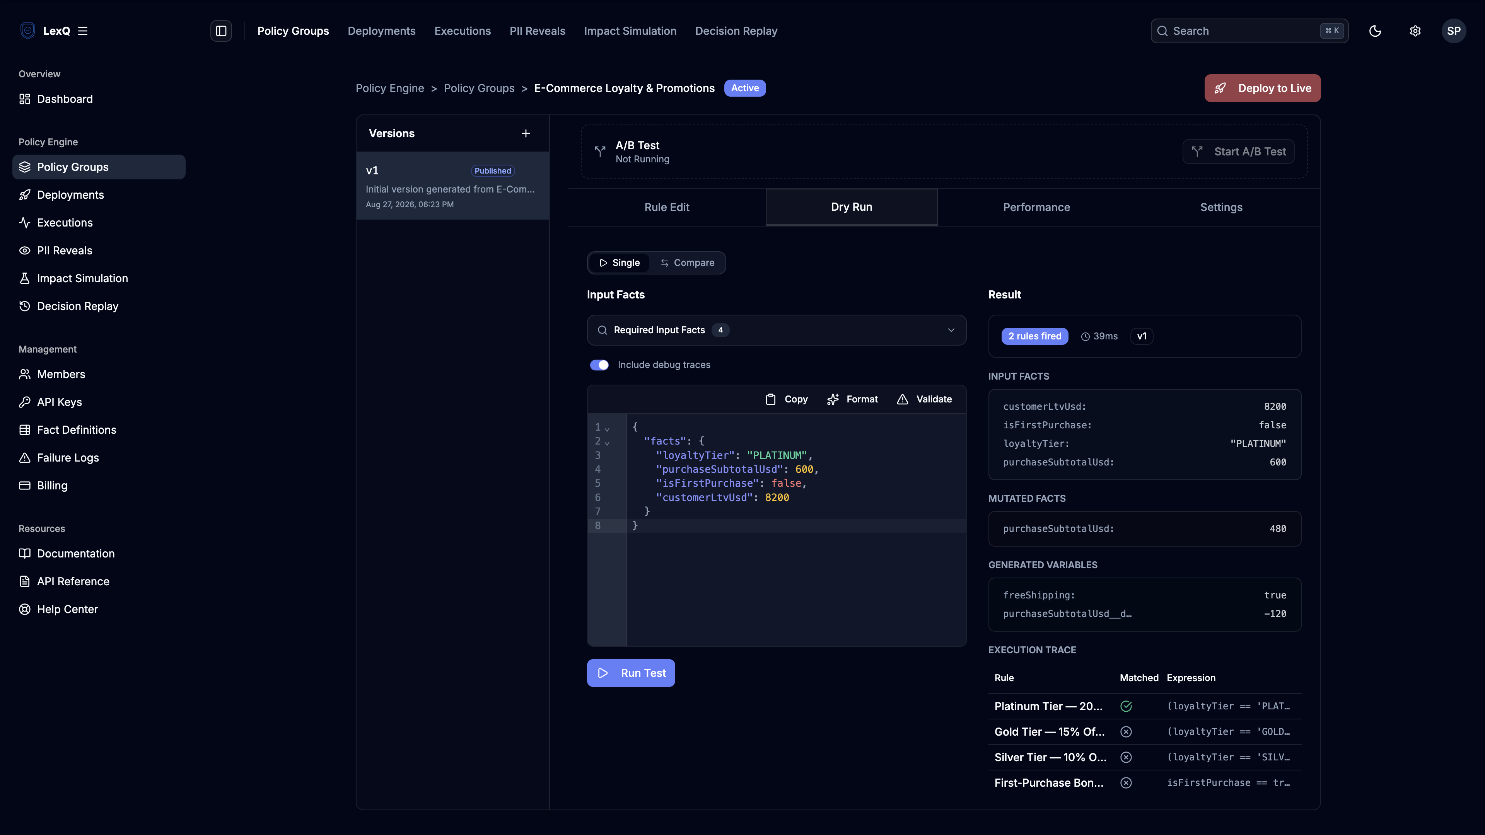
Task: Add a new version with plus icon
Action: (x=526, y=133)
